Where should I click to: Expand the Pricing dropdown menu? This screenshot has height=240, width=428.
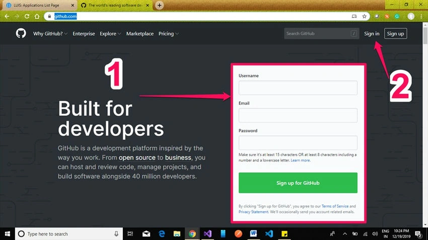pyautogui.click(x=168, y=34)
